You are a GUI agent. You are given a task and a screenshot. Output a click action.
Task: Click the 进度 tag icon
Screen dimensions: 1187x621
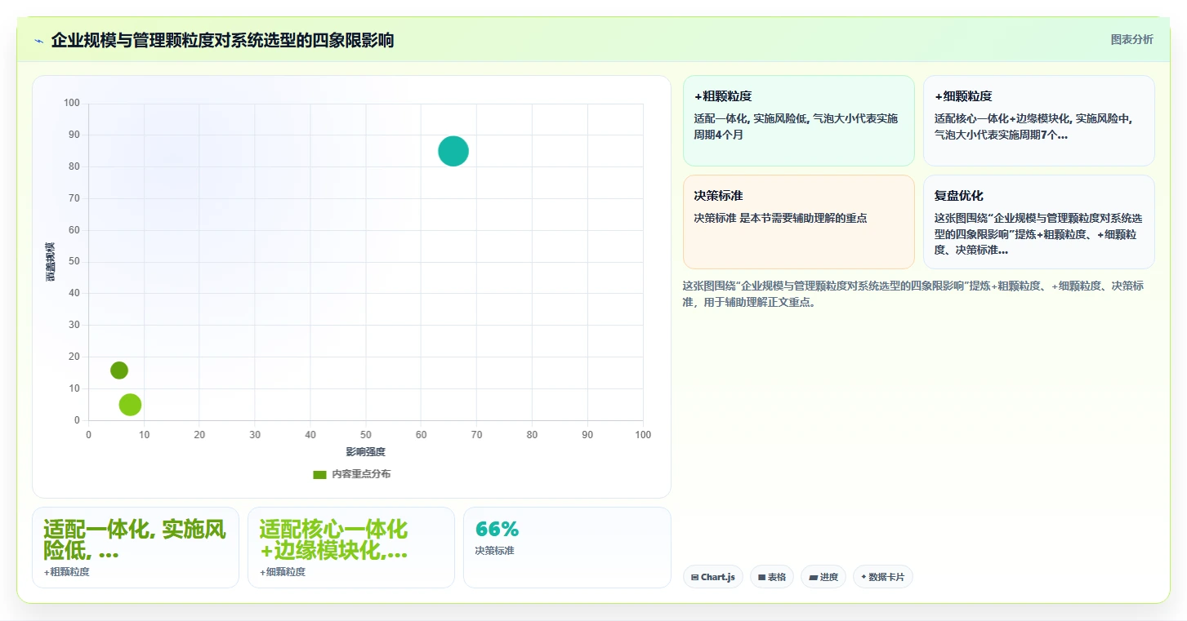(x=813, y=577)
